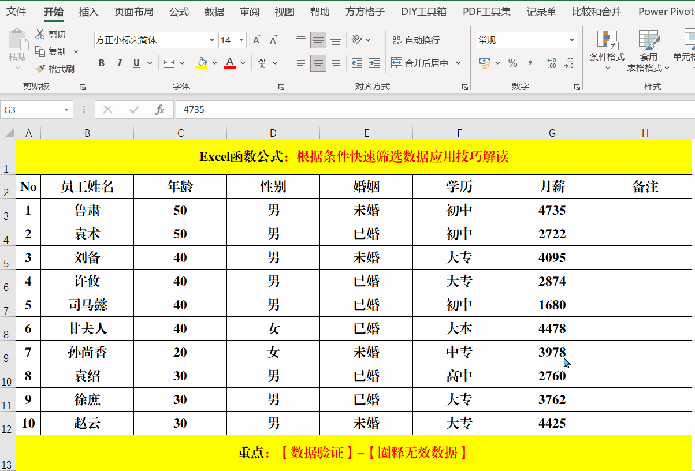695x471 pixels.
Task: Click the Cut (剪切) scissors icon
Action: [40, 35]
